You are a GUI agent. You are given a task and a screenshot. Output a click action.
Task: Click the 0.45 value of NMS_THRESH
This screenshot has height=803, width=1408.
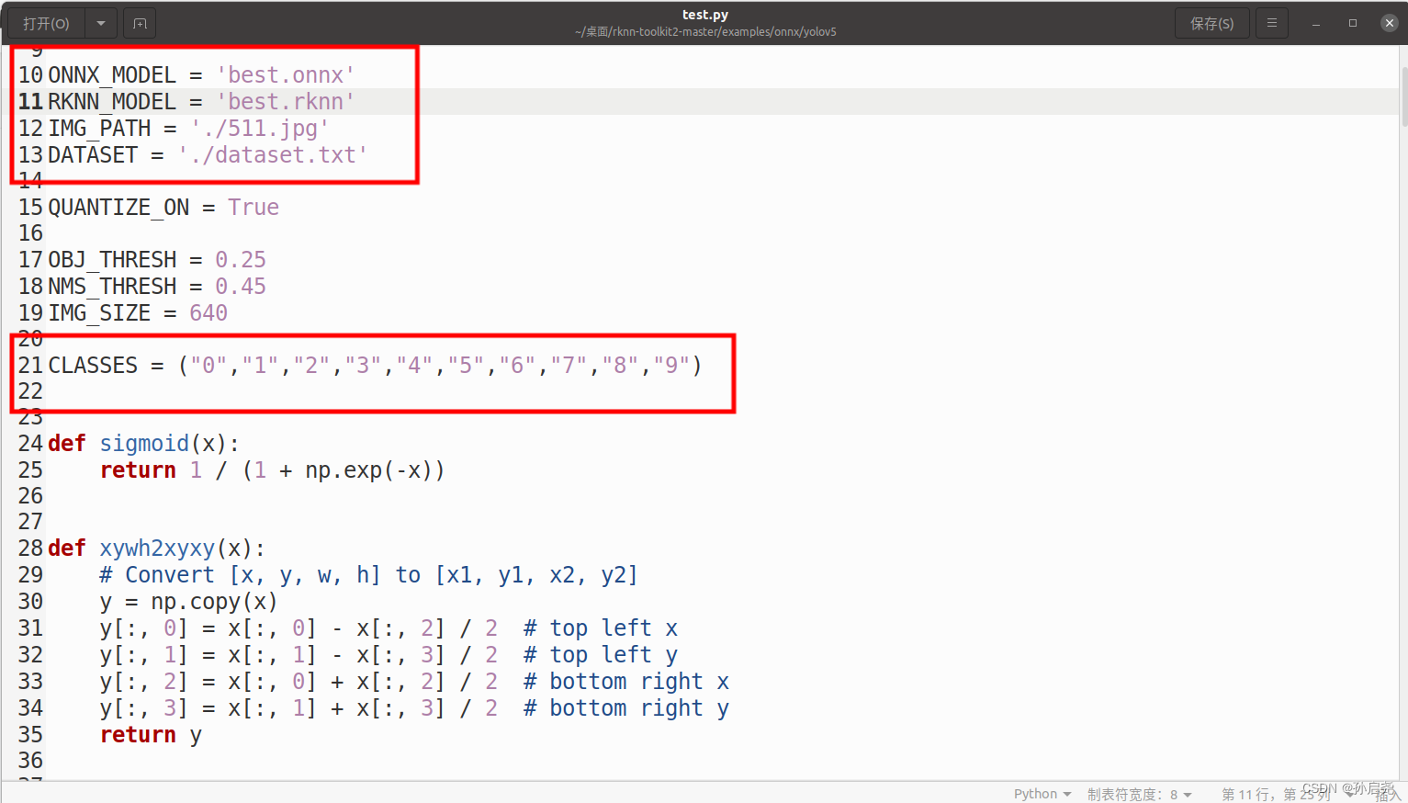241,286
